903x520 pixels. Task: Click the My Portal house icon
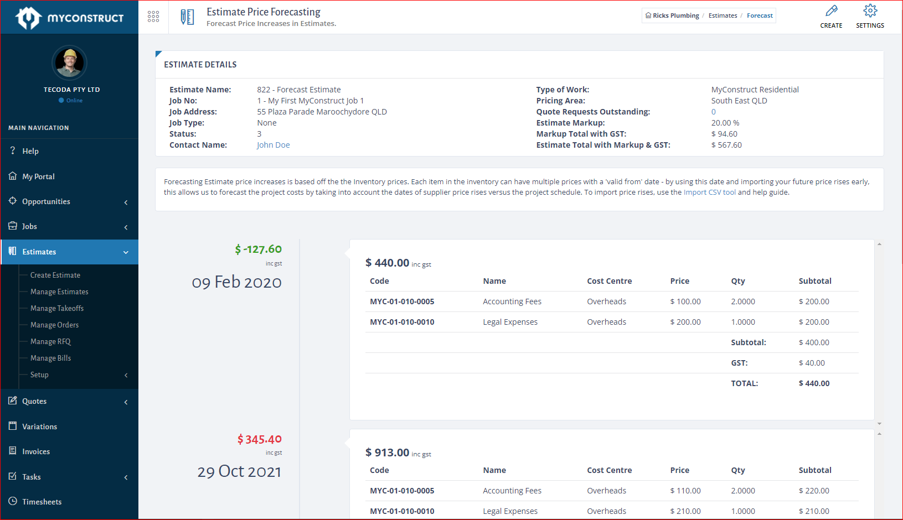[13, 176]
